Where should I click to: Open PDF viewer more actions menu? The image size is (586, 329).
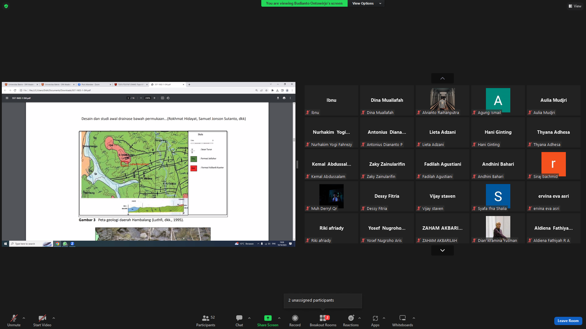pos(290,98)
